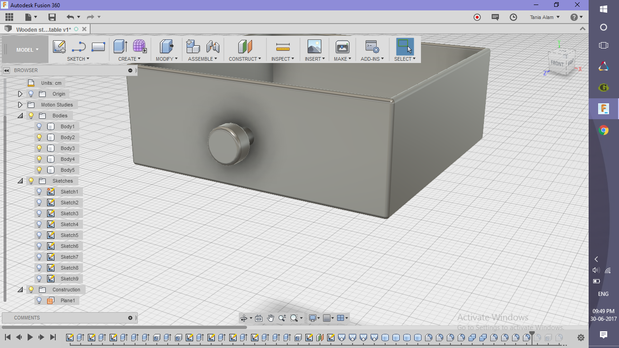Click the red record button icon
This screenshot has height=348, width=619.
click(x=477, y=17)
